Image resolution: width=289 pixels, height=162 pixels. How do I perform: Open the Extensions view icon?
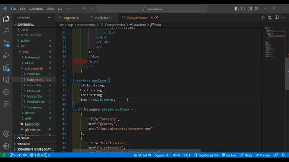tap(6, 68)
